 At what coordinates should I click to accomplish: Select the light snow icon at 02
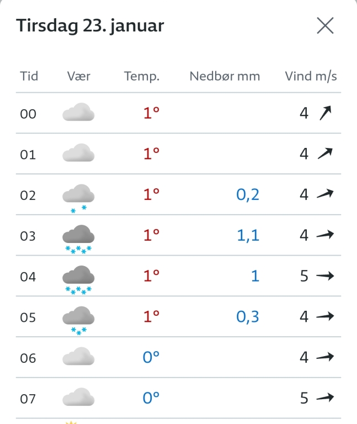pos(78,197)
